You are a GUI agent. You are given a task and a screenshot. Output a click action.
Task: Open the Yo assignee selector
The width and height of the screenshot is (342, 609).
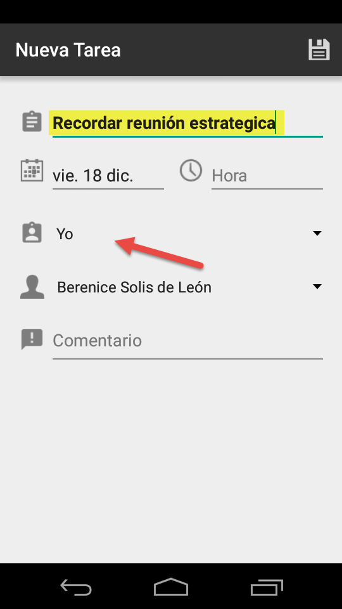187,233
